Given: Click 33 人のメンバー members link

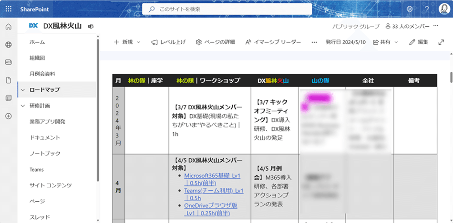Looking at the screenshot, I should [x=407, y=26].
